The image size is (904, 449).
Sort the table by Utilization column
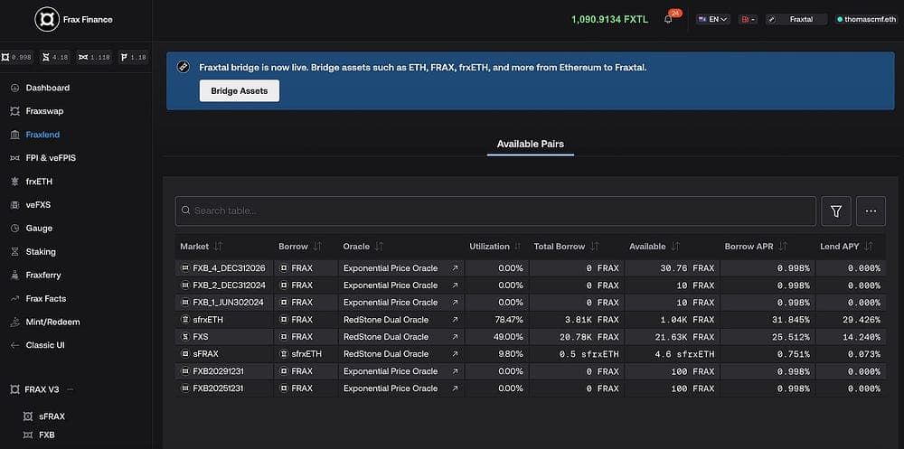tap(517, 246)
